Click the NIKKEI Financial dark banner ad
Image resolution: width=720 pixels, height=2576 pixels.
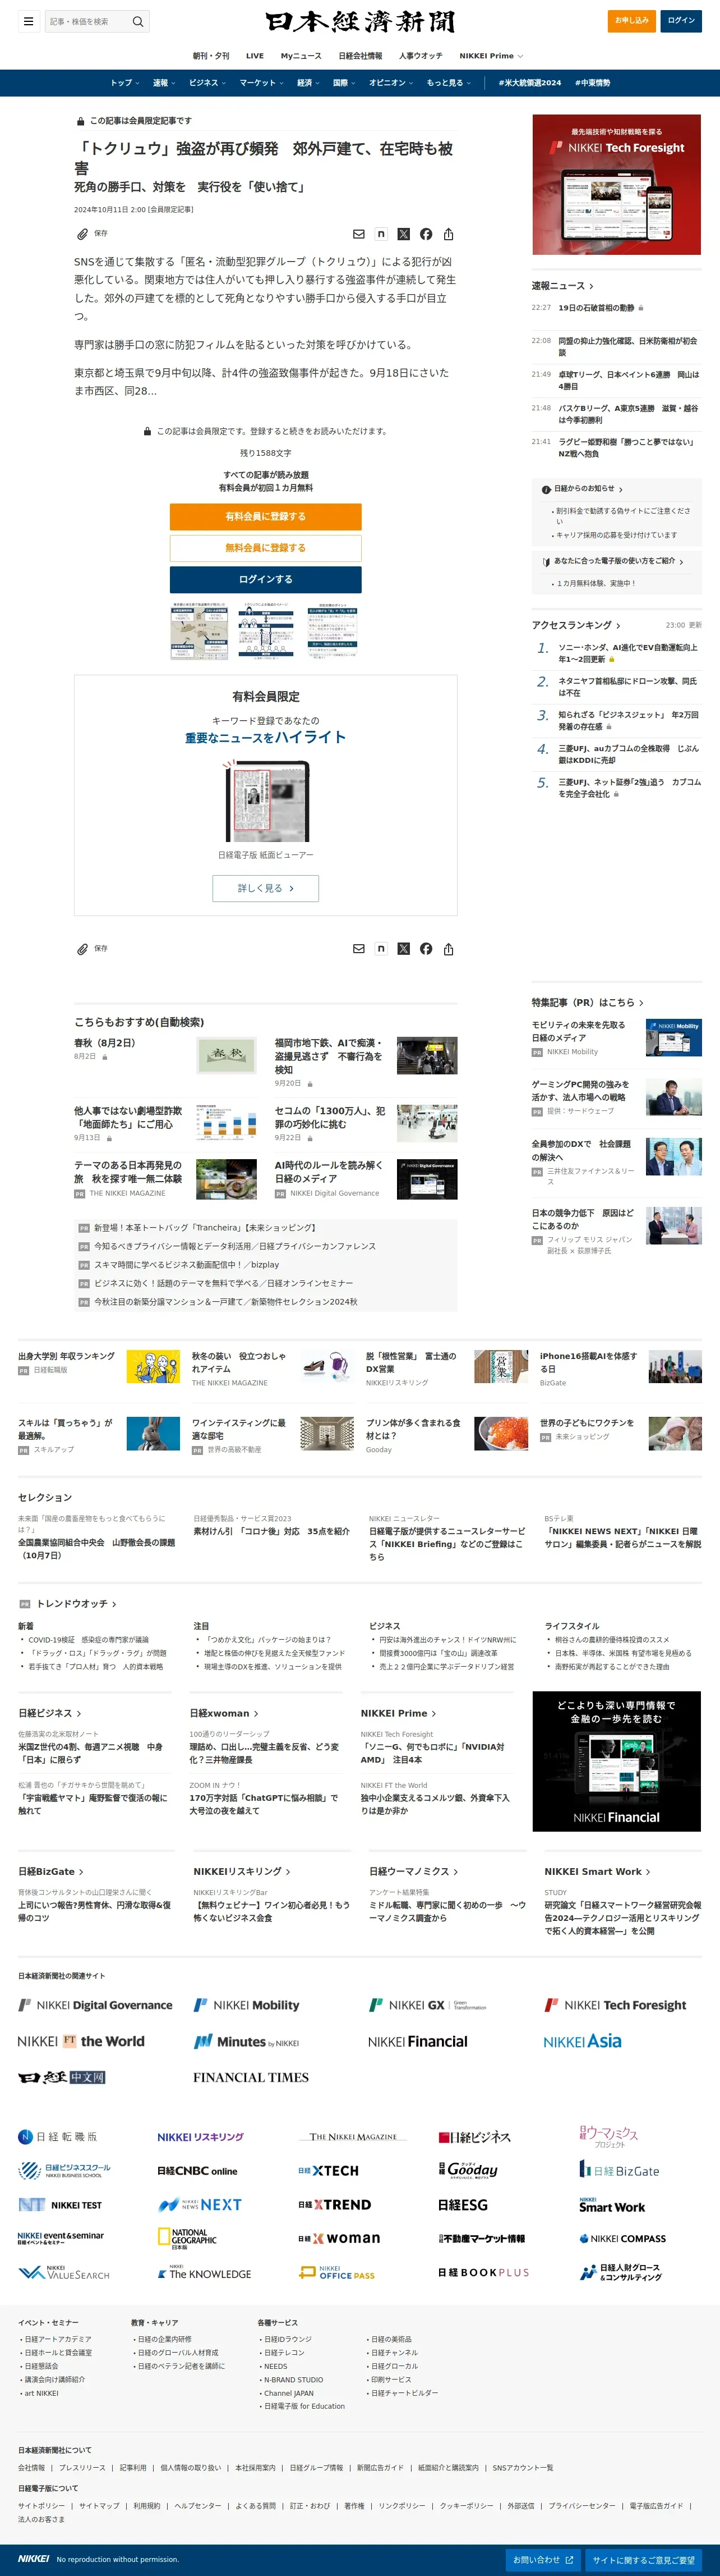[616, 1761]
